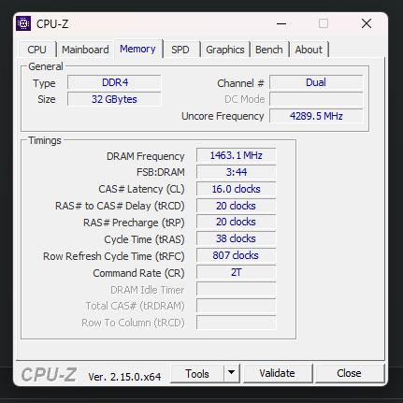Screen dimensions: 403x403
Task: Click the 1463.1 MHz DRAM frequency value
Action: (x=236, y=155)
